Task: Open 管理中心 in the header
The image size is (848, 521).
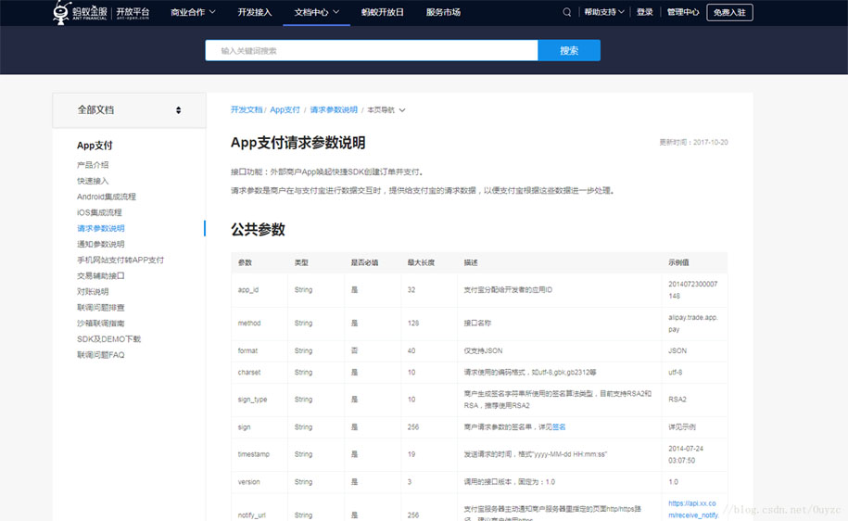Action: coord(683,12)
